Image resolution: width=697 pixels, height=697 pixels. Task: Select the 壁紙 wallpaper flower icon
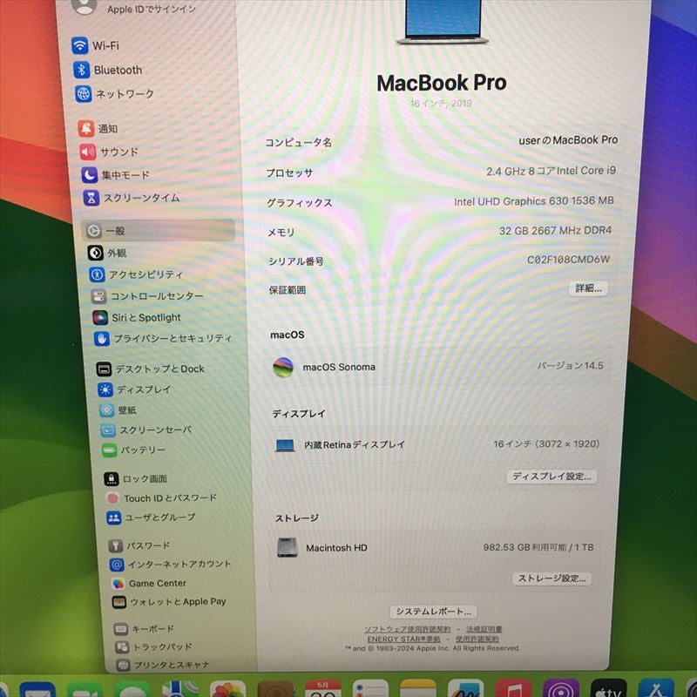coord(106,410)
